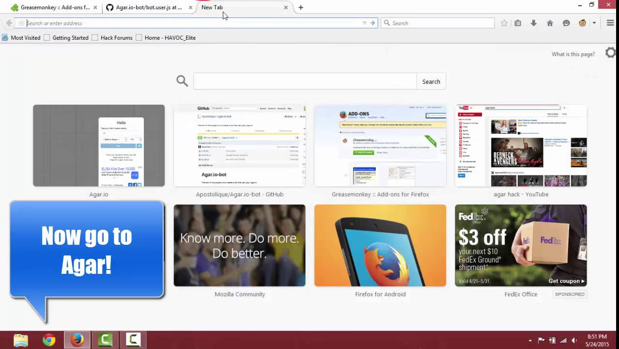
Task: Open the Hello chat smiley icon
Action: (566, 23)
